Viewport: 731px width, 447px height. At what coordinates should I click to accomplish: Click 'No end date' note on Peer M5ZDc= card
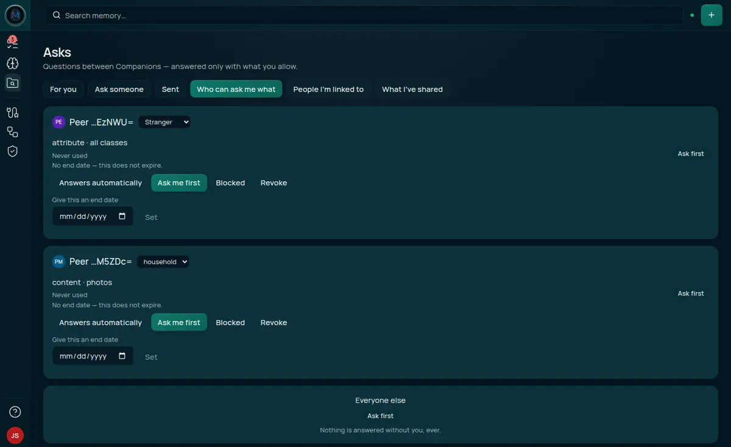click(107, 305)
